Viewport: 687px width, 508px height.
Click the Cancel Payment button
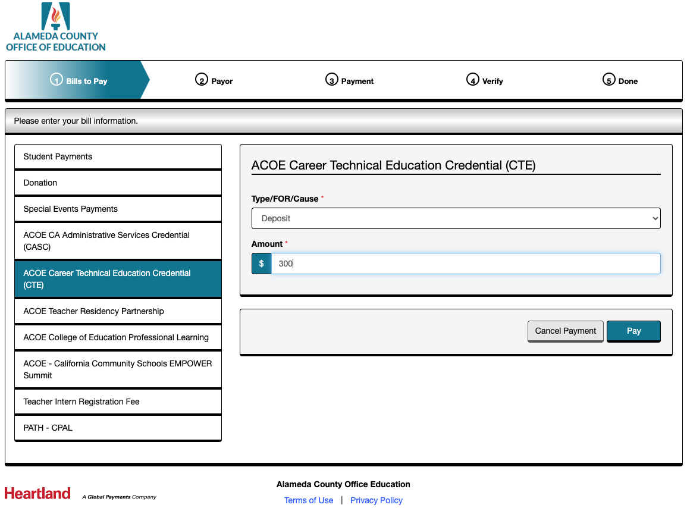coord(565,331)
